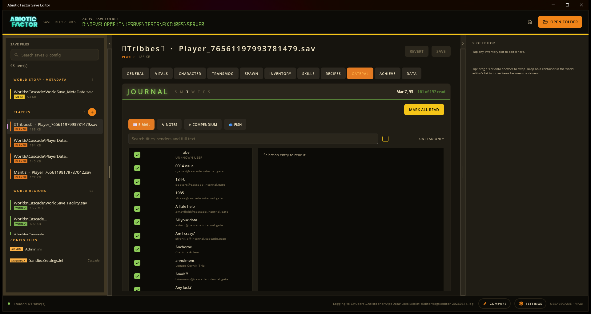Screen dimensions: 591x314
Task: Open the Compendium journal tab
Action: coord(203,124)
